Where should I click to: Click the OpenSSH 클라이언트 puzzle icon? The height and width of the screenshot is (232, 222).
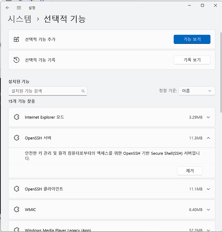tap(17, 189)
